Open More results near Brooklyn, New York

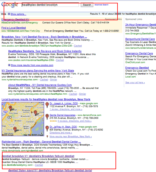click(71, 137)
